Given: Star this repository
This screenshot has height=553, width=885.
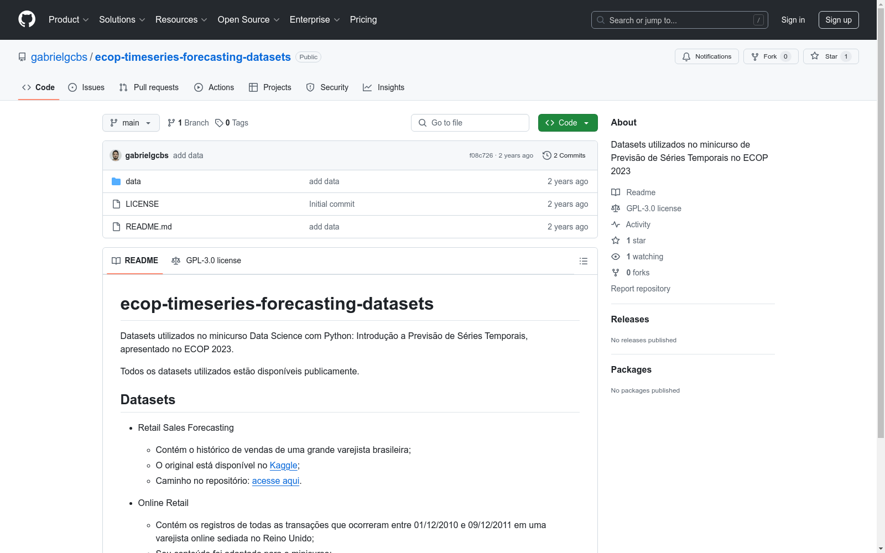Looking at the screenshot, I should [x=831, y=56].
